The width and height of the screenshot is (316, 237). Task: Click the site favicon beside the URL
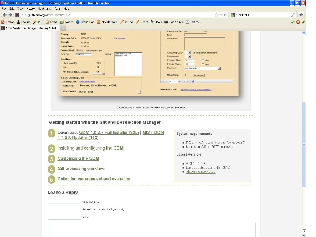point(17,15)
